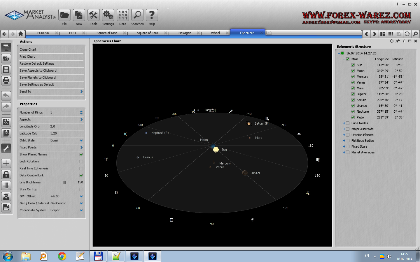Click Restore Default Settings
The height and width of the screenshot is (262, 420).
(37, 63)
